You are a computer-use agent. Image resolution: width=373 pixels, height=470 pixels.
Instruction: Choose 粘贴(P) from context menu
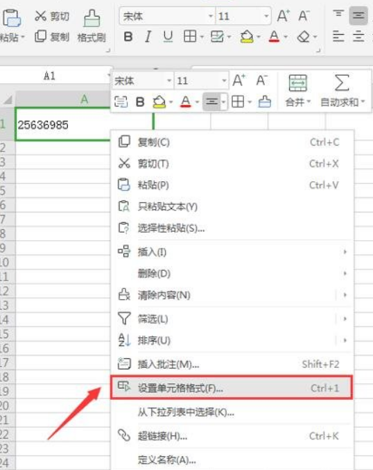tap(232, 185)
